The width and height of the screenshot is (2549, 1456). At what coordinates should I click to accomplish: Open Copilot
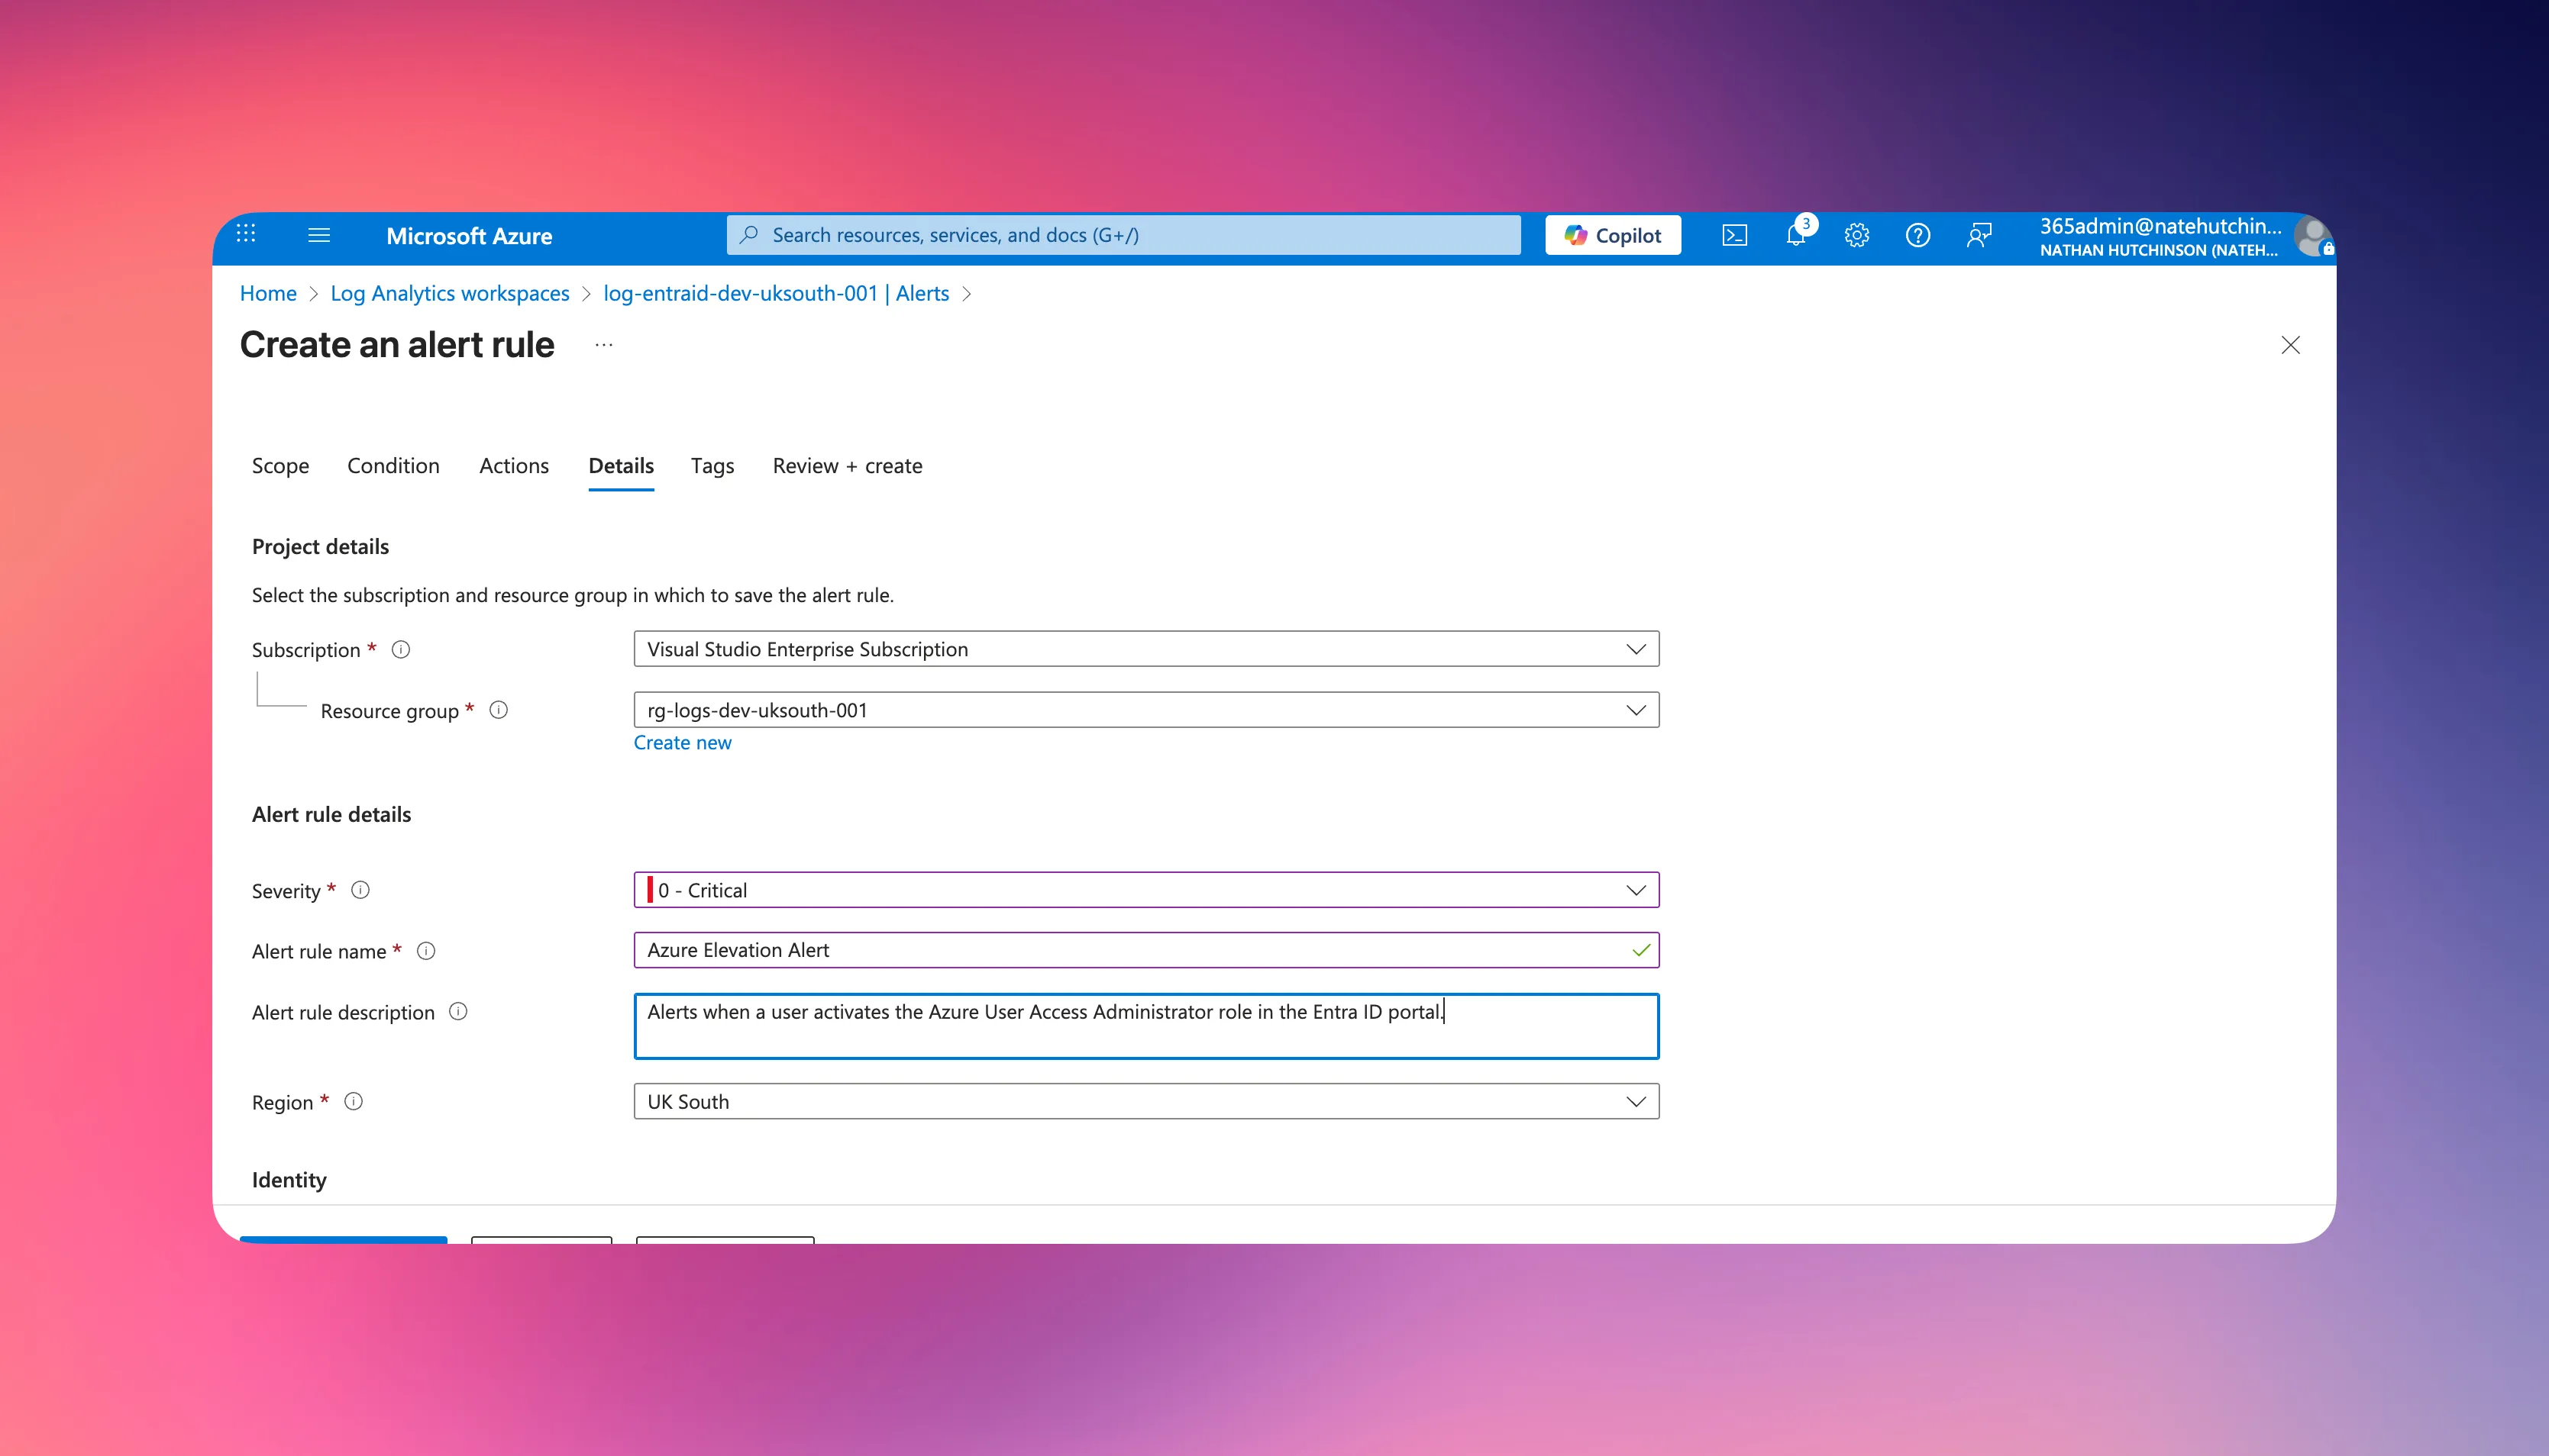[1613, 235]
